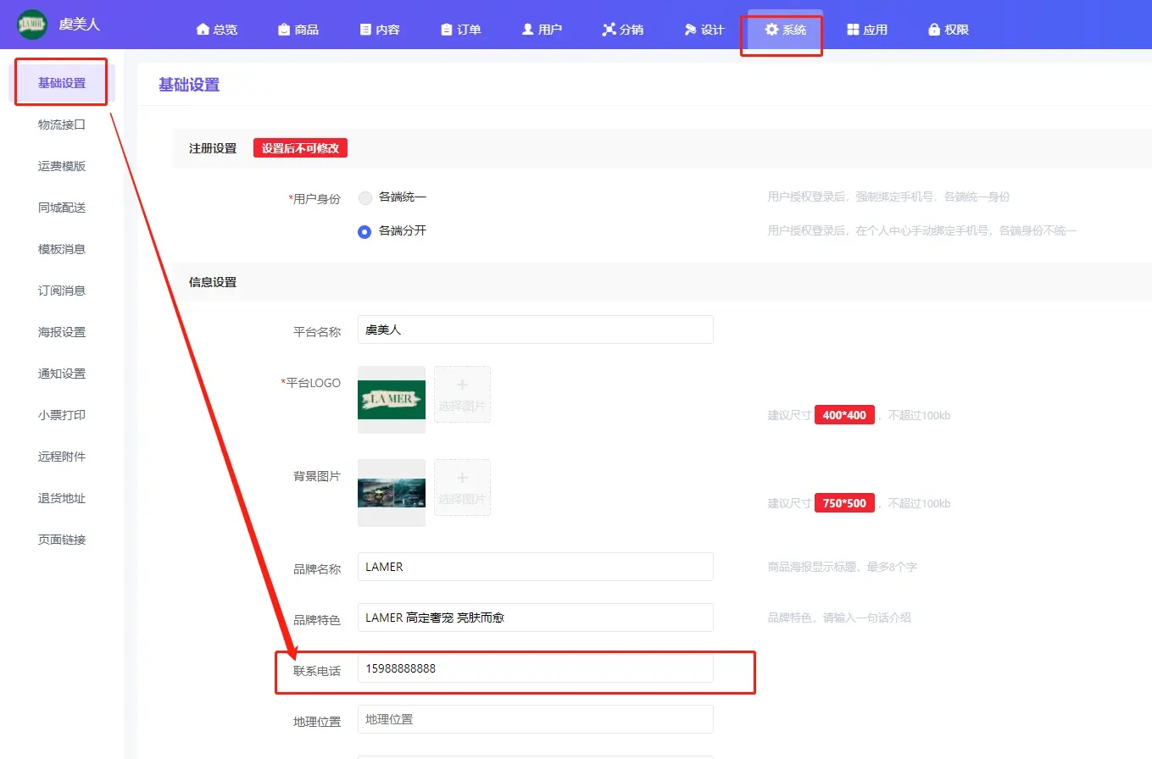Click the home icon beside 总览
The image size is (1152, 759).
tap(203, 30)
